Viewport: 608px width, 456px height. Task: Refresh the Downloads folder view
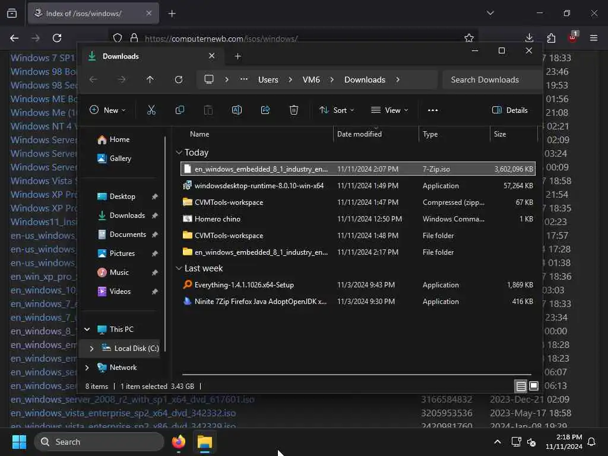179,80
